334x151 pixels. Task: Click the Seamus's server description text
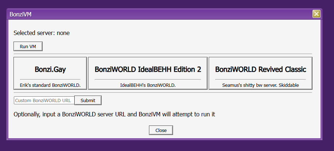(x=260, y=85)
